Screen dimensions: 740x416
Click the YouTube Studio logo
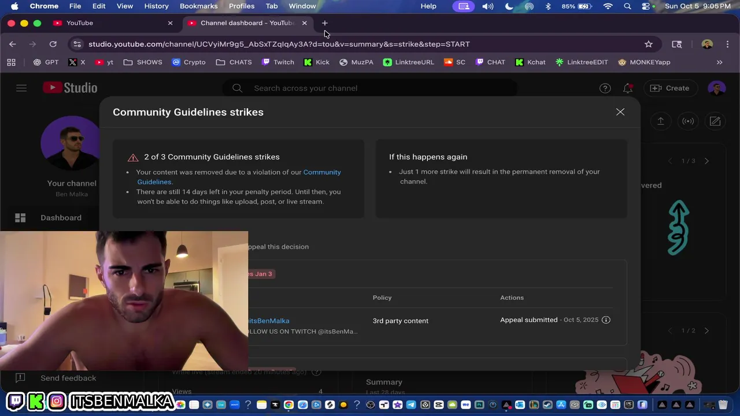[70, 88]
